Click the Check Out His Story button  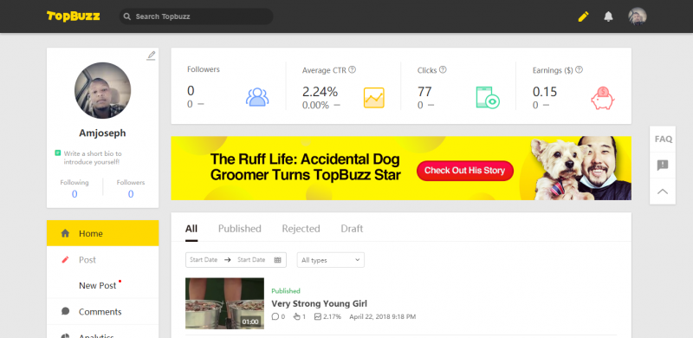pos(465,171)
